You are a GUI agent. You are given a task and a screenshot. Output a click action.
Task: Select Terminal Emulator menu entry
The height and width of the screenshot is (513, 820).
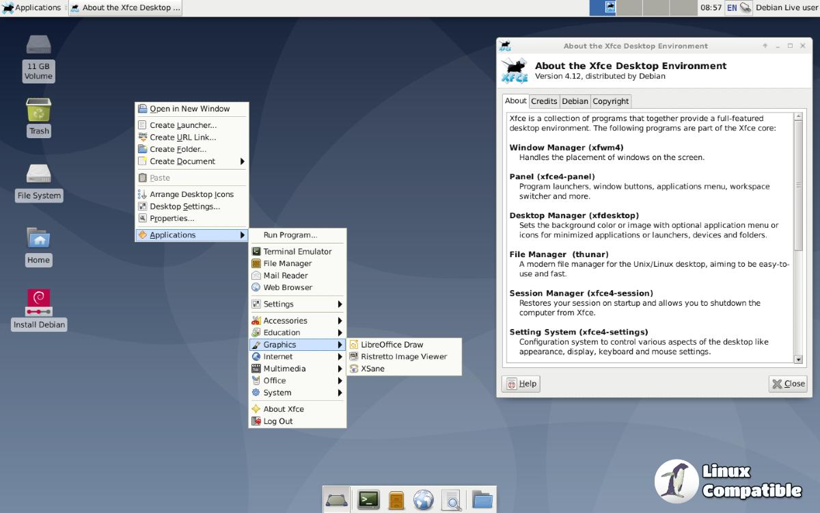pyautogui.click(x=297, y=252)
